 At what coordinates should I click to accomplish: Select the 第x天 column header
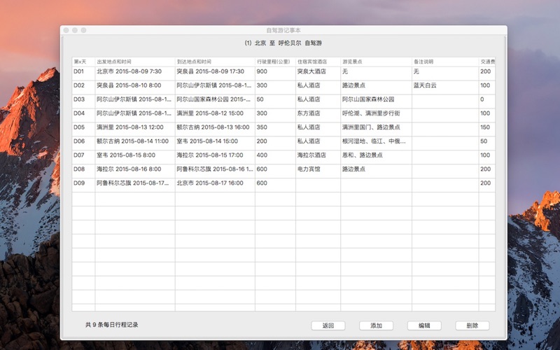tap(83, 62)
